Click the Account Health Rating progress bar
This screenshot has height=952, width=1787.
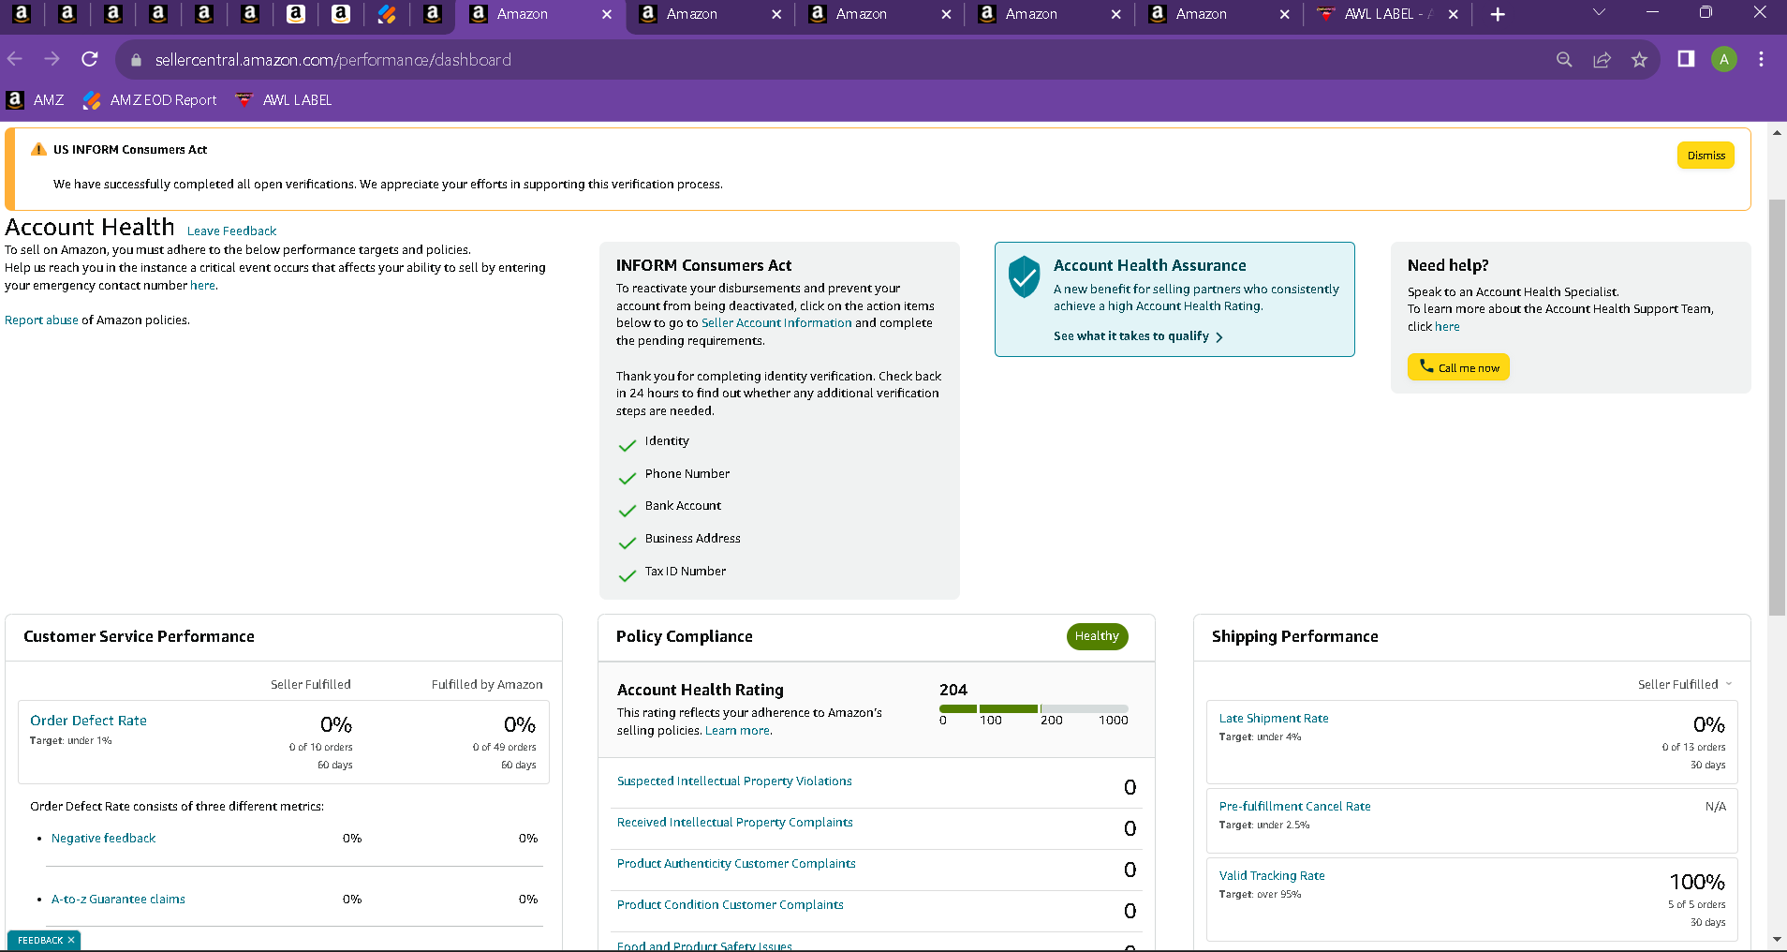[x=1034, y=708]
